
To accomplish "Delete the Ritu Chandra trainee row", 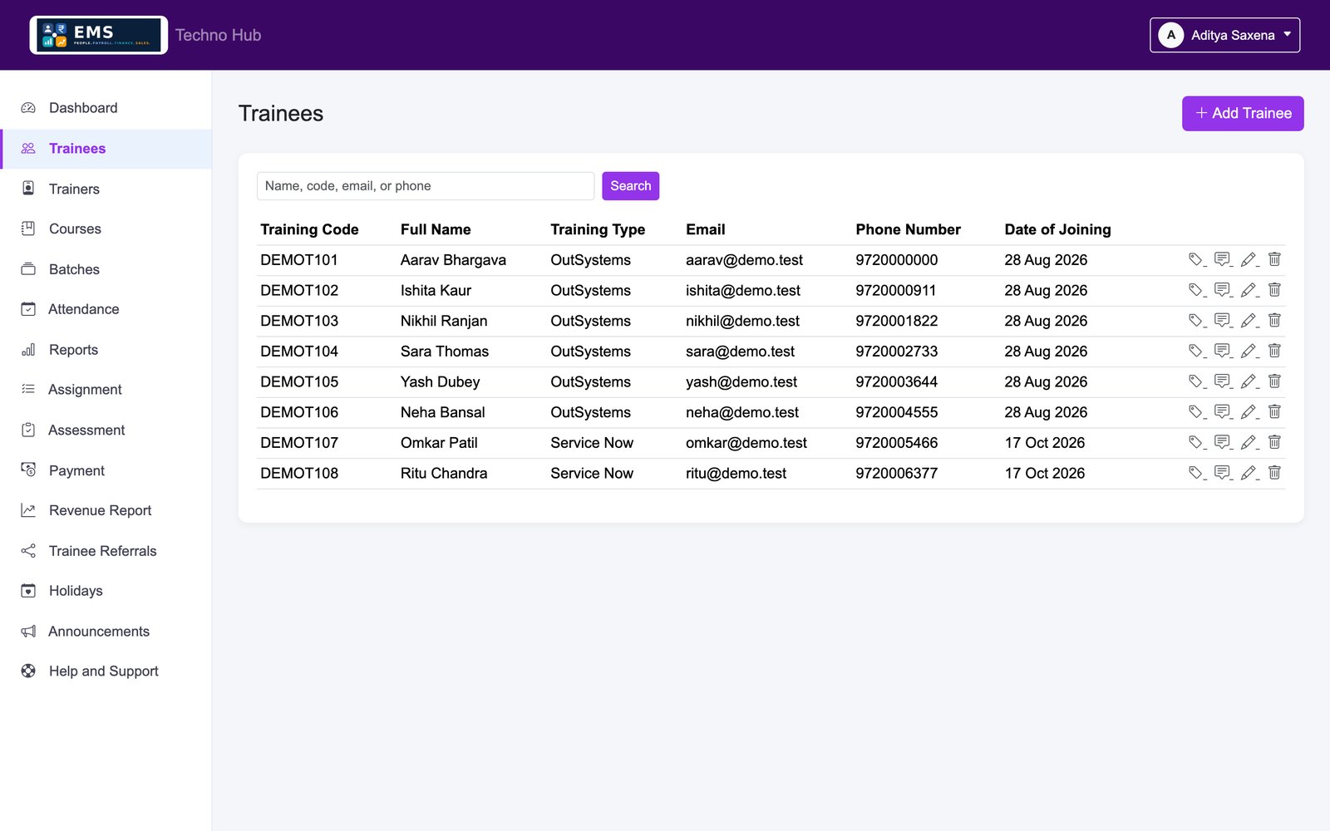I will (x=1274, y=473).
